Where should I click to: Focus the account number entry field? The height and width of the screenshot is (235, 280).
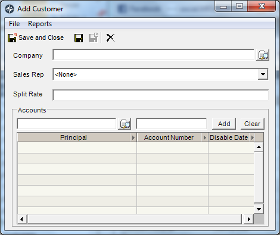pyautogui.click(x=172, y=124)
